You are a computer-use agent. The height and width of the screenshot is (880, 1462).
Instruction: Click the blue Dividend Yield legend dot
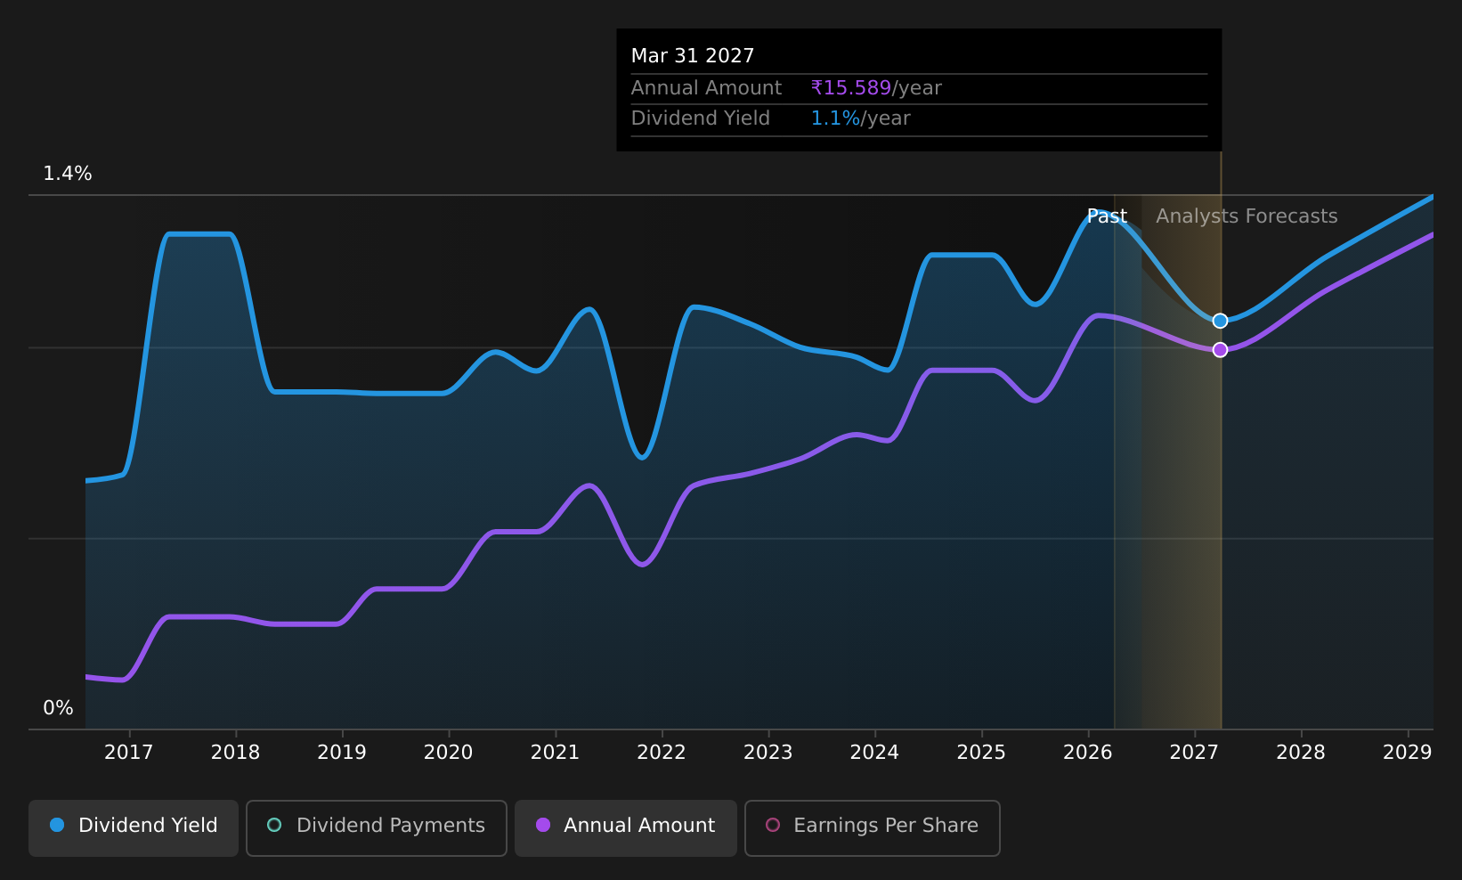[57, 825]
